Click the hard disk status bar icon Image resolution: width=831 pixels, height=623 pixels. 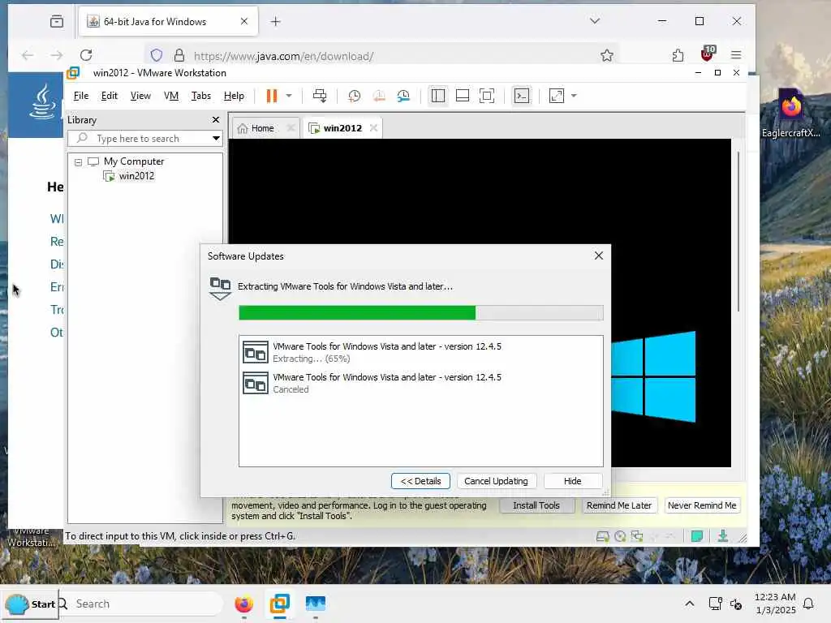pos(603,537)
